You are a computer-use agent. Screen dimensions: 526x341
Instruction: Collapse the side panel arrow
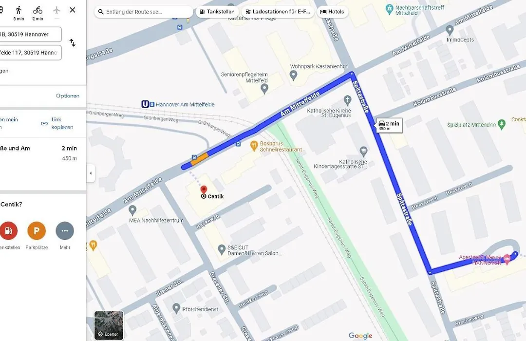[91, 173]
